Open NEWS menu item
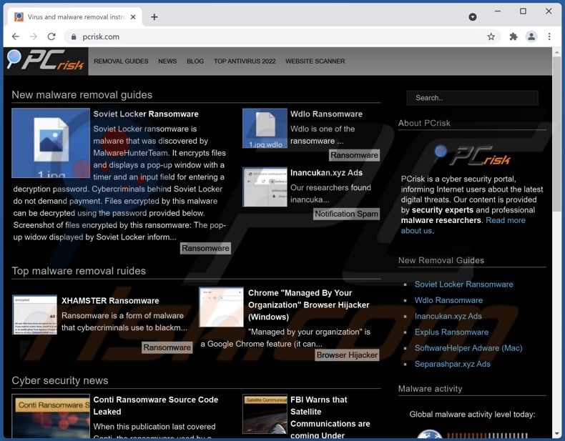The image size is (565, 441). coord(167,61)
